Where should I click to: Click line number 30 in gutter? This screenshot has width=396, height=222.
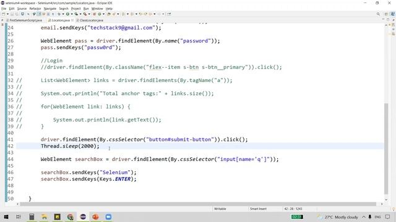tap(11, 67)
